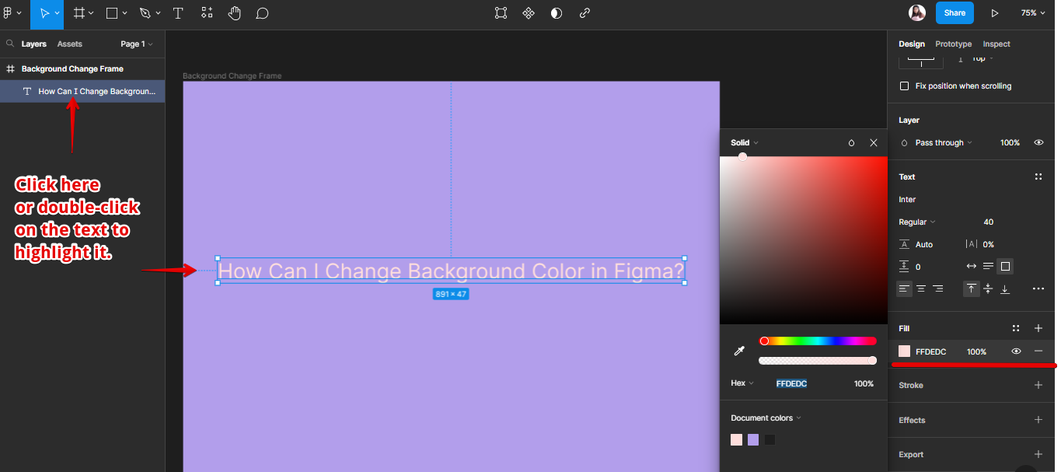The height and width of the screenshot is (472, 1061).
Task: Select the Text tool in toolbar
Action: pos(178,13)
